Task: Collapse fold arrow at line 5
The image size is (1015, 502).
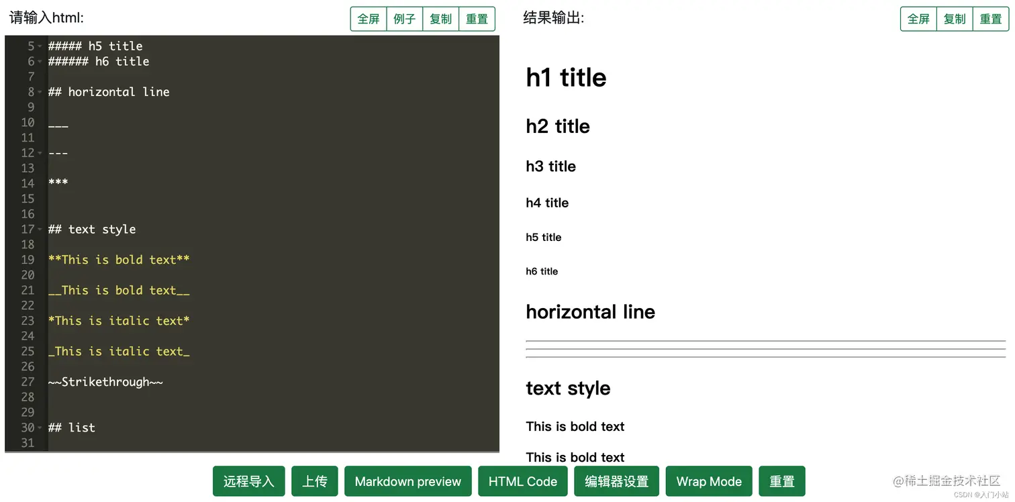Action: click(x=40, y=46)
